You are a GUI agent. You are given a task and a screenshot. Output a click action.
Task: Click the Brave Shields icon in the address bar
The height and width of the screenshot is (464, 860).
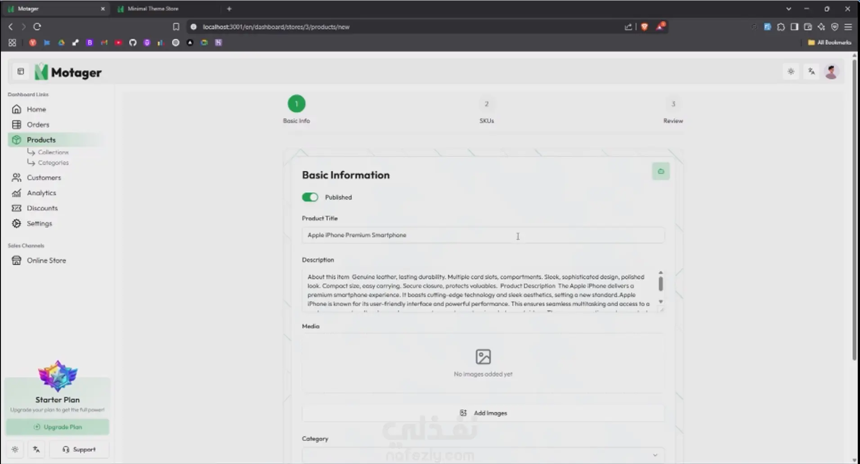(645, 27)
